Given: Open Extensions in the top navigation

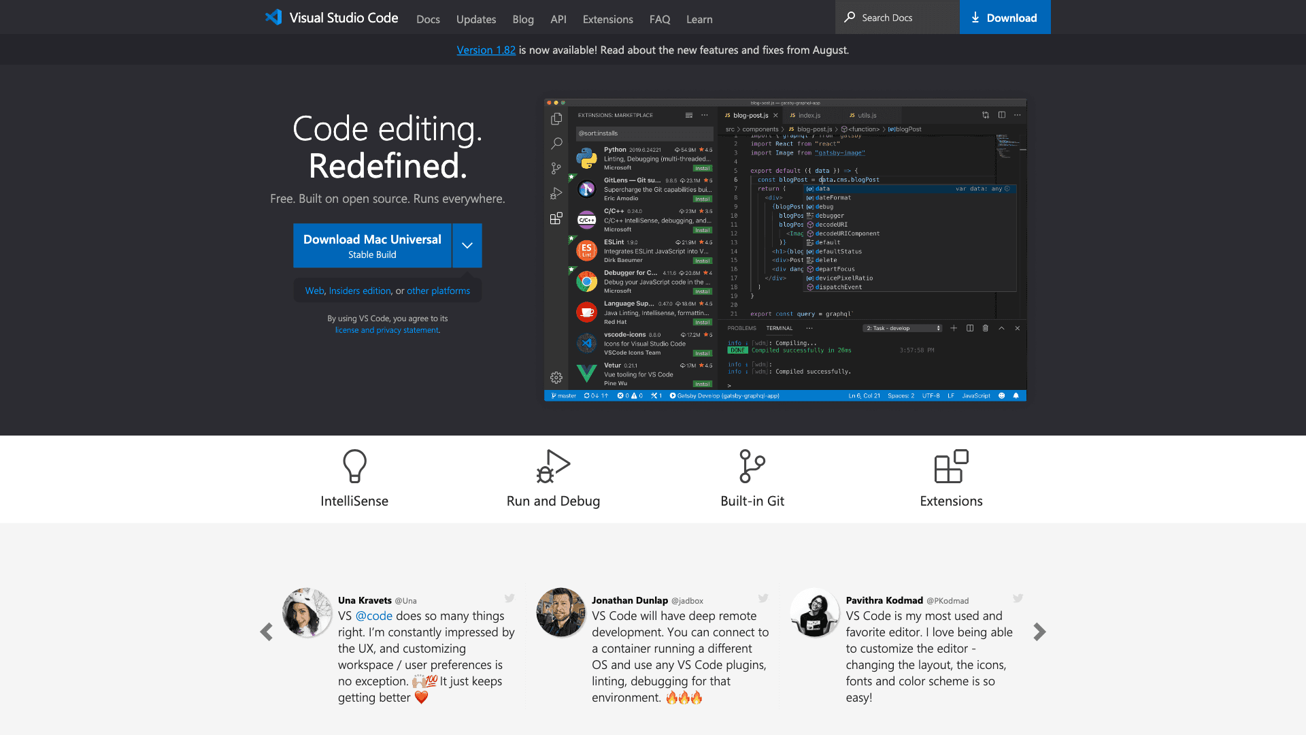Looking at the screenshot, I should pyautogui.click(x=608, y=19).
